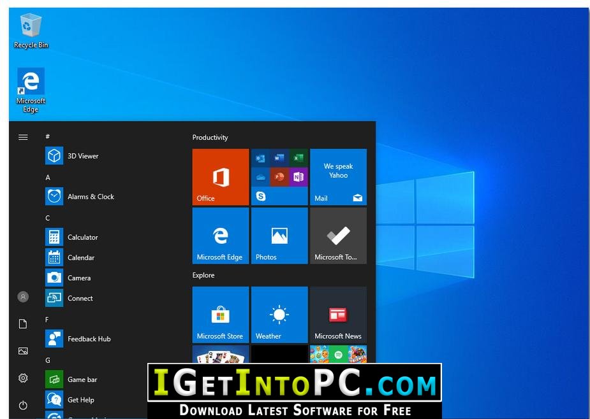Launch the Photos tile
Image resolution: width=590 pixels, height=419 pixels.
point(279,236)
